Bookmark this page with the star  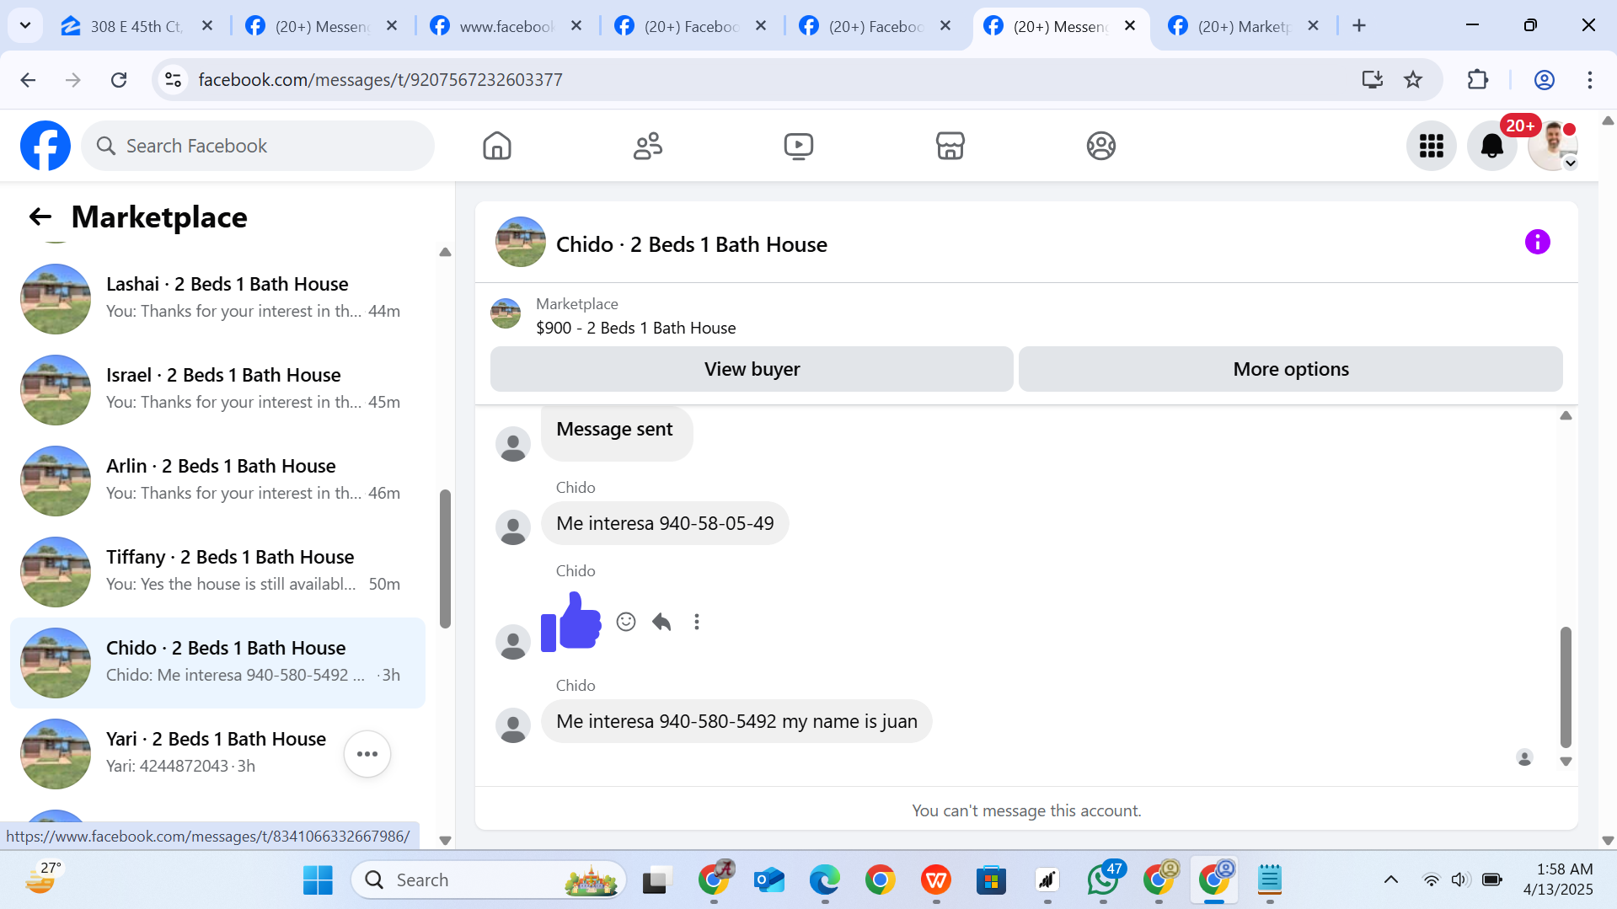(1413, 80)
